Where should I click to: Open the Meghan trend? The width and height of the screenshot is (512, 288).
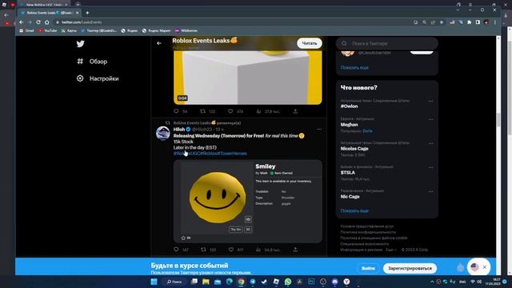(x=349, y=125)
